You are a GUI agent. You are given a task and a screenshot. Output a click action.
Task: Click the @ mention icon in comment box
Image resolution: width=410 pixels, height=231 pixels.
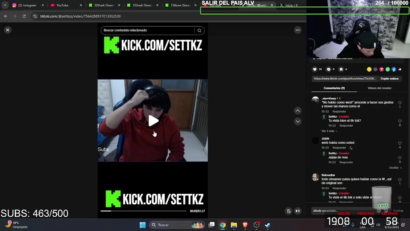click(x=379, y=211)
